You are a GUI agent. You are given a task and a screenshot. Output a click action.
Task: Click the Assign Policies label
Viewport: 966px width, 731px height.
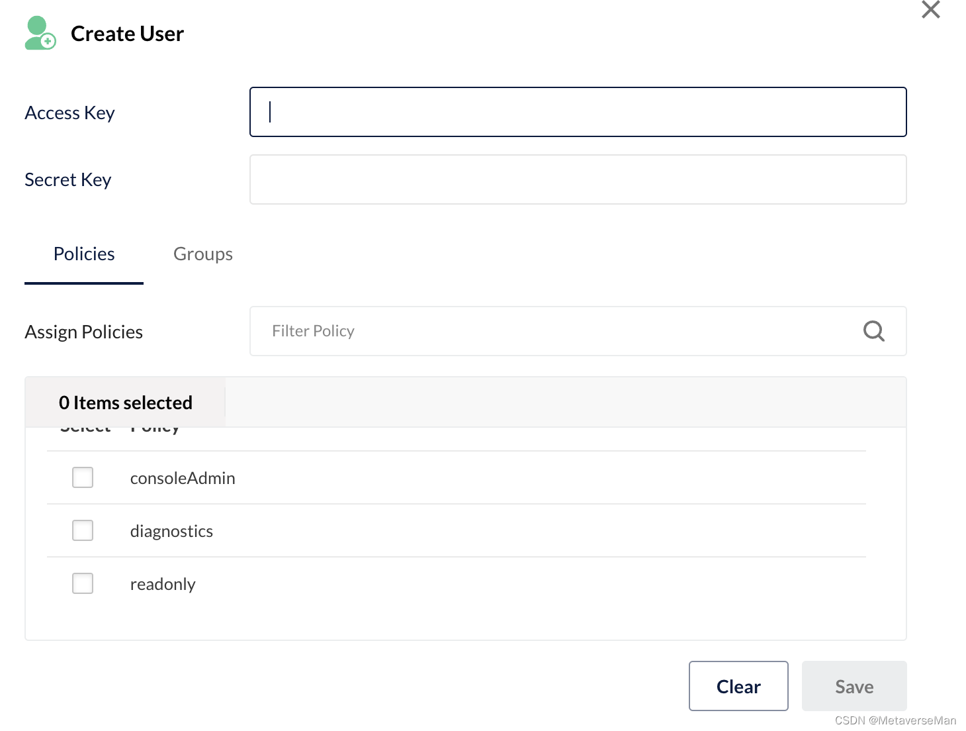click(83, 332)
